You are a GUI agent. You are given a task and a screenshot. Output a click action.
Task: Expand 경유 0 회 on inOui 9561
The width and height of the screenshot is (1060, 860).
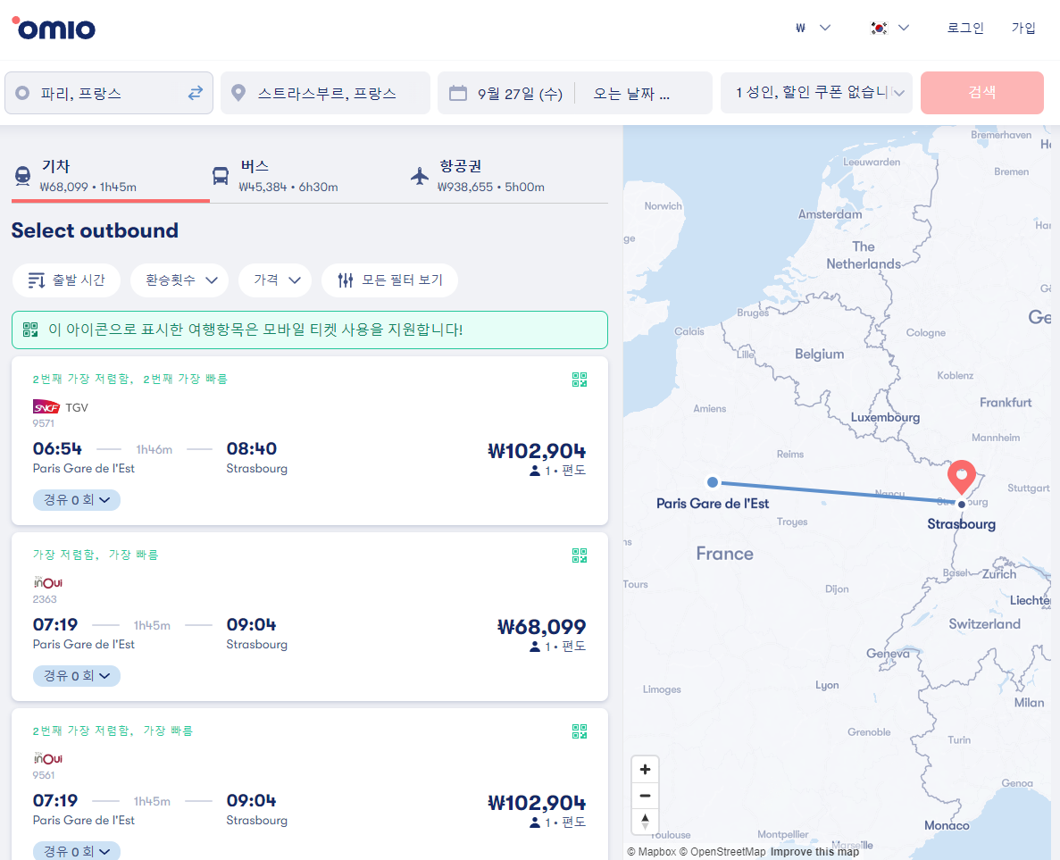(77, 851)
